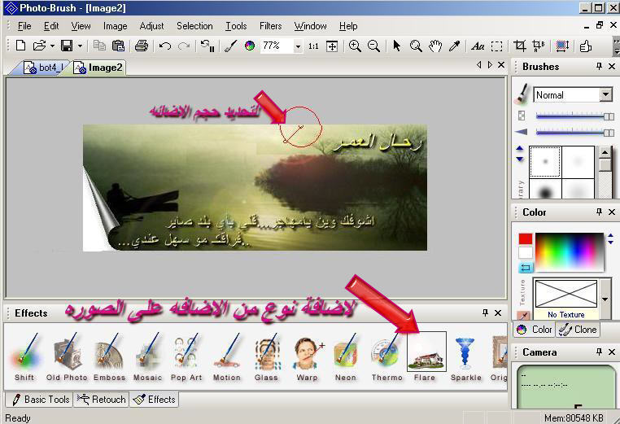Click the red foreground color swatch
620x424 pixels.
[x=526, y=239]
